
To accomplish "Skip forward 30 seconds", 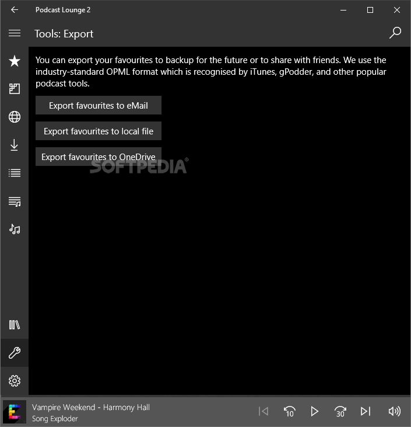I will pos(340,411).
